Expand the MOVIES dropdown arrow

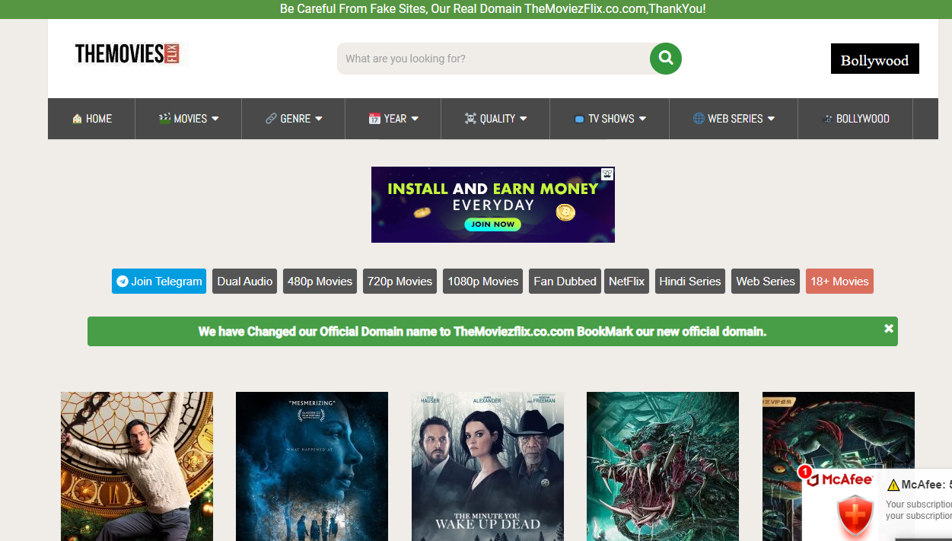pyautogui.click(x=215, y=119)
